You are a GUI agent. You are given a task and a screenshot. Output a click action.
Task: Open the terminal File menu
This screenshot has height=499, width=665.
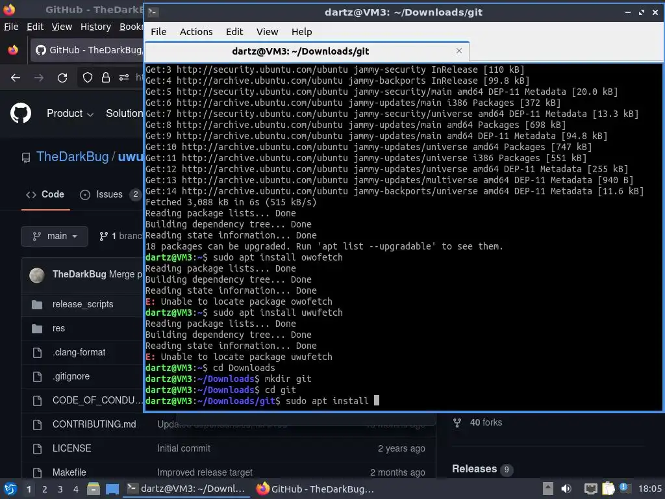pyautogui.click(x=158, y=32)
